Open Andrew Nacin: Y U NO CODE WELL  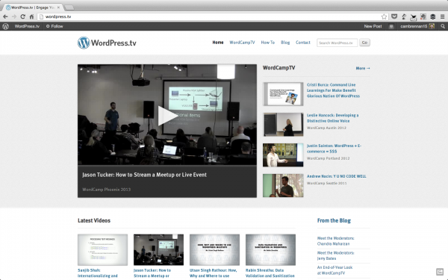336,176
